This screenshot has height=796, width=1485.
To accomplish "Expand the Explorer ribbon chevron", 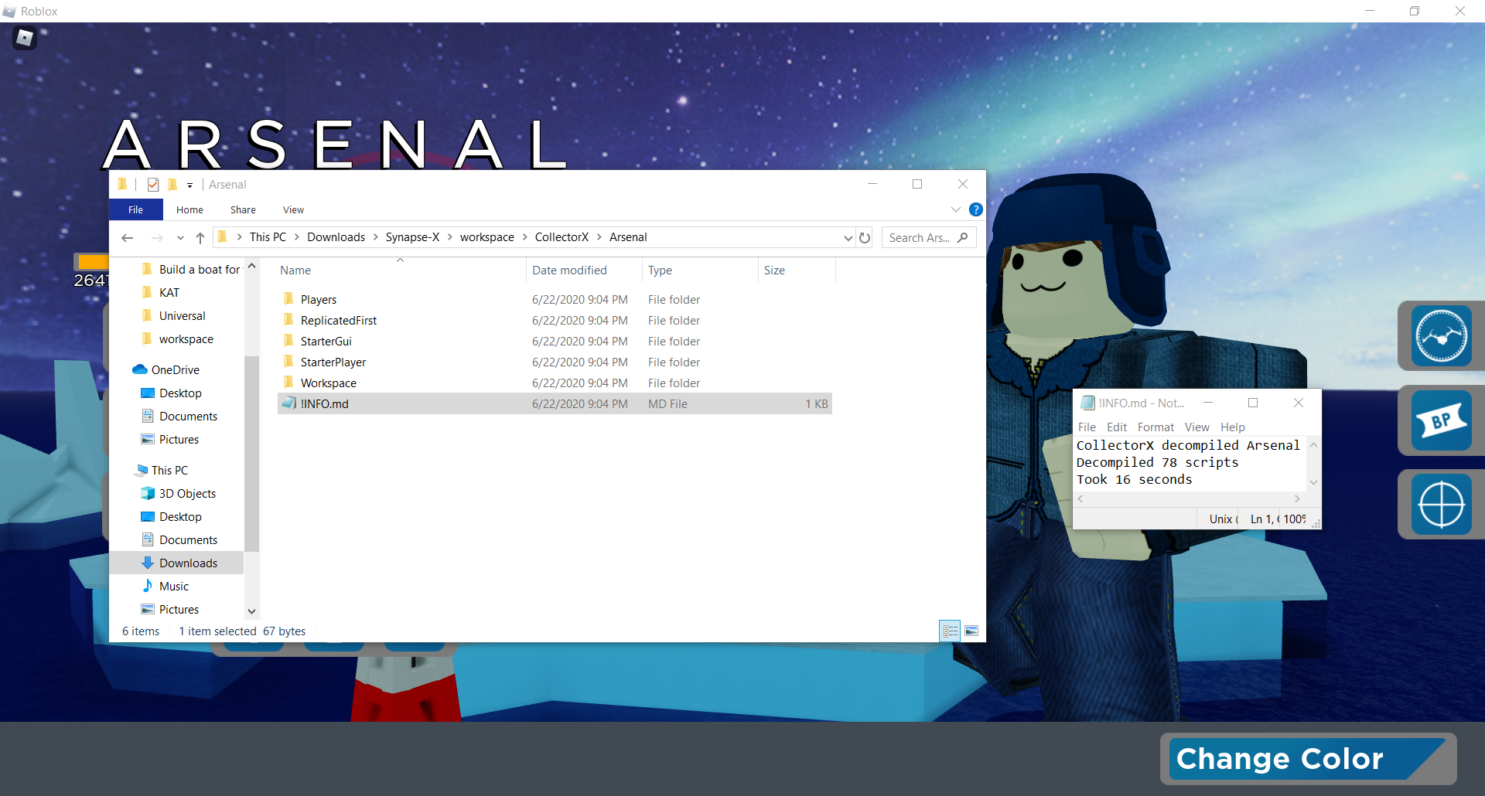I will pyautogui.click(x=956, y=209).
